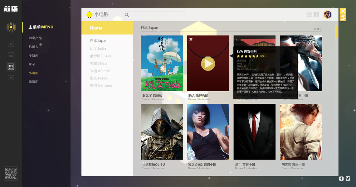This screenshot has width=356, height=187.
Task: Open 机器人 in main menu
Action: tap(33, 47)
